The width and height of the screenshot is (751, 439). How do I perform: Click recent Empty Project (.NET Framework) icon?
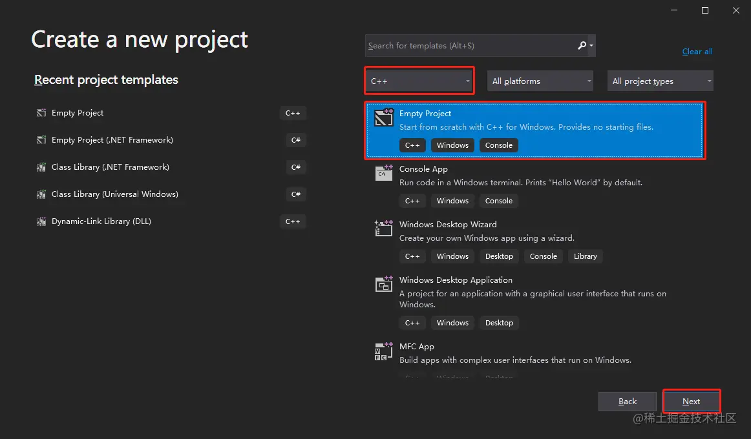(41, 139)
